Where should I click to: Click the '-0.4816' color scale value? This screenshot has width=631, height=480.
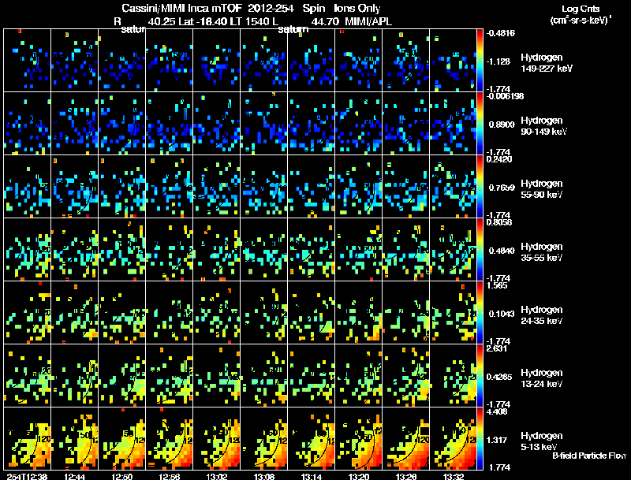pos(501,33)
